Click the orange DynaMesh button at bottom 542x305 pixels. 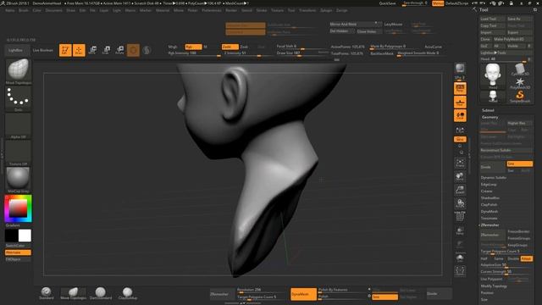[303, 294]
